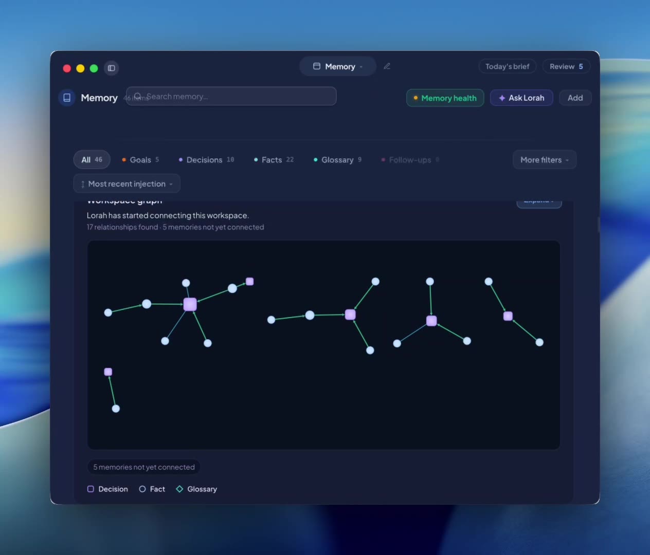Filter by Goals
Screen dimensions: 650x555
point(140,160)
